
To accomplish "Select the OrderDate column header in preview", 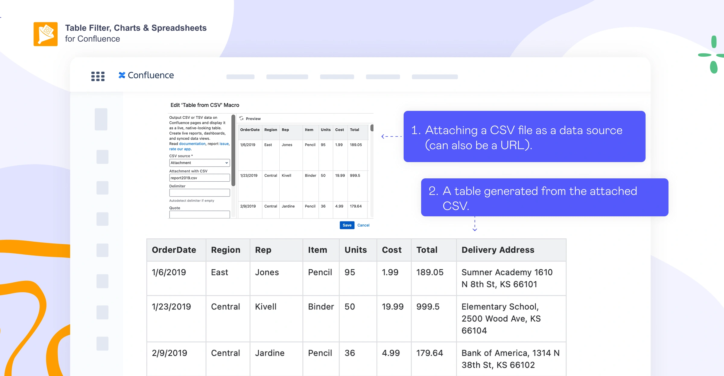I will (250, 130).
